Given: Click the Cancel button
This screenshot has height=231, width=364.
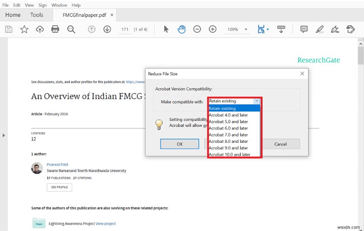Looking at the screenshot, I should point(280,144).
